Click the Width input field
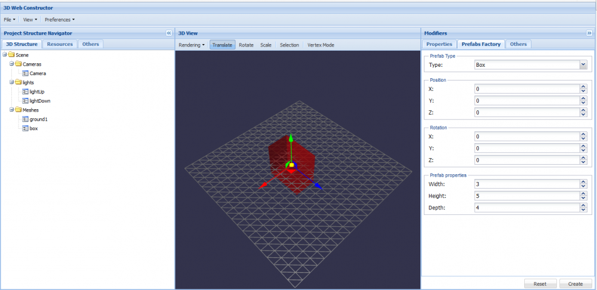This screenshot has height=290, width=597. coord(527,184)
